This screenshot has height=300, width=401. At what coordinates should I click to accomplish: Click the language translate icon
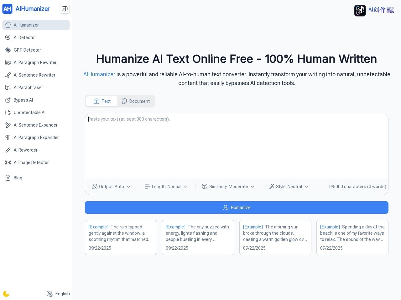tap(49, 294)
